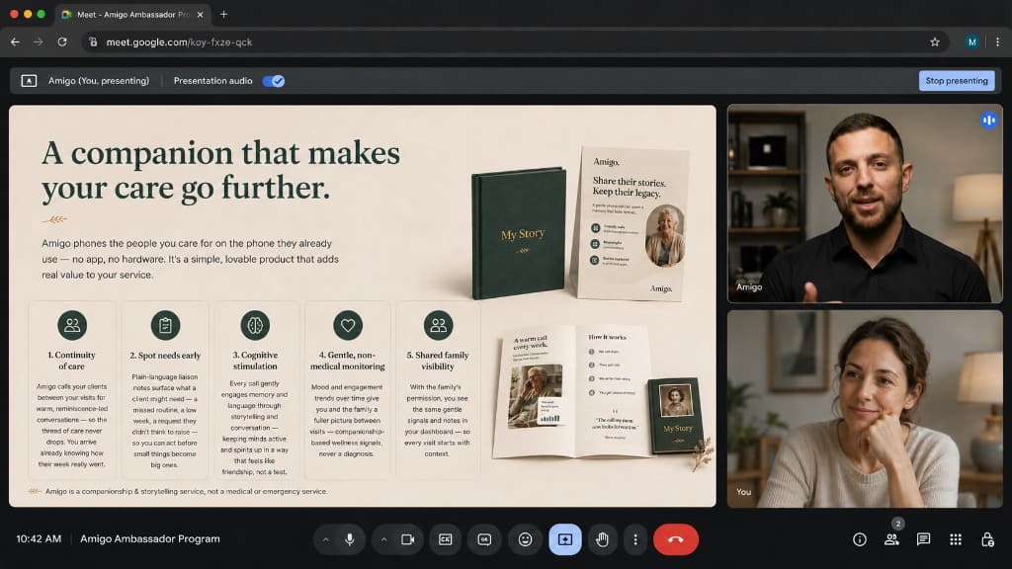The width and height of the screenshot is (1012, 569).
Task: Click Amigo's video tile
Action: click(x=865, y=203)
